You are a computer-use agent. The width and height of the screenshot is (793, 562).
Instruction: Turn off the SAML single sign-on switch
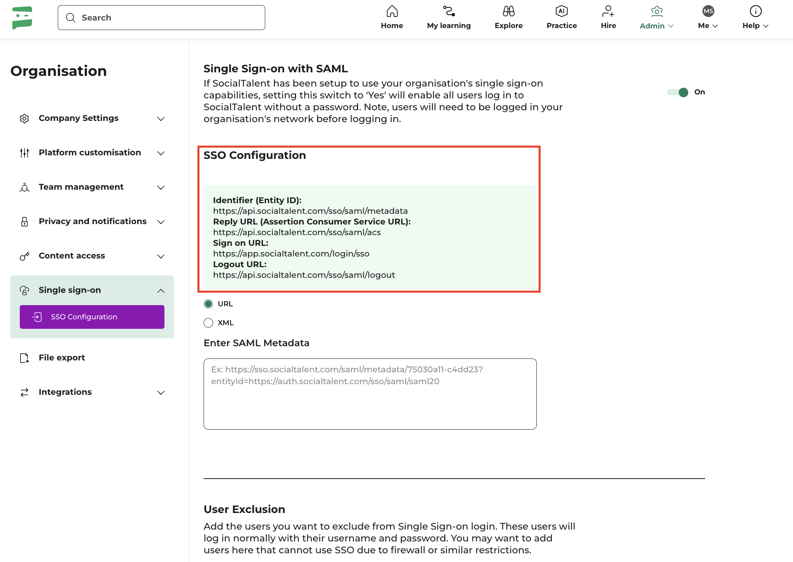[678, 92]
